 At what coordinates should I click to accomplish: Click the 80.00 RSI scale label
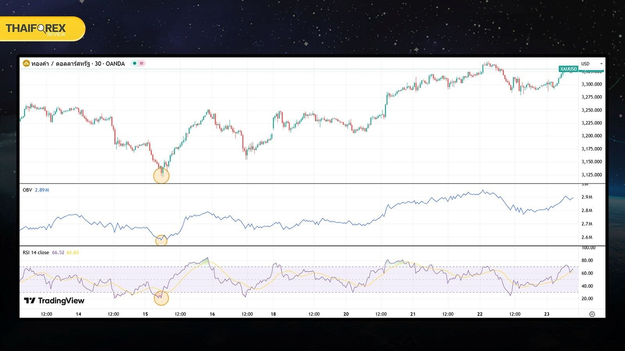tap(587, 261)
